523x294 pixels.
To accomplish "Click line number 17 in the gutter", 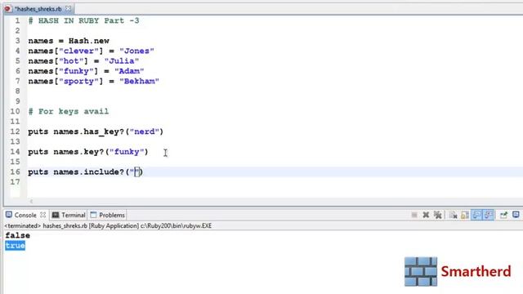I will coord(15,182).
